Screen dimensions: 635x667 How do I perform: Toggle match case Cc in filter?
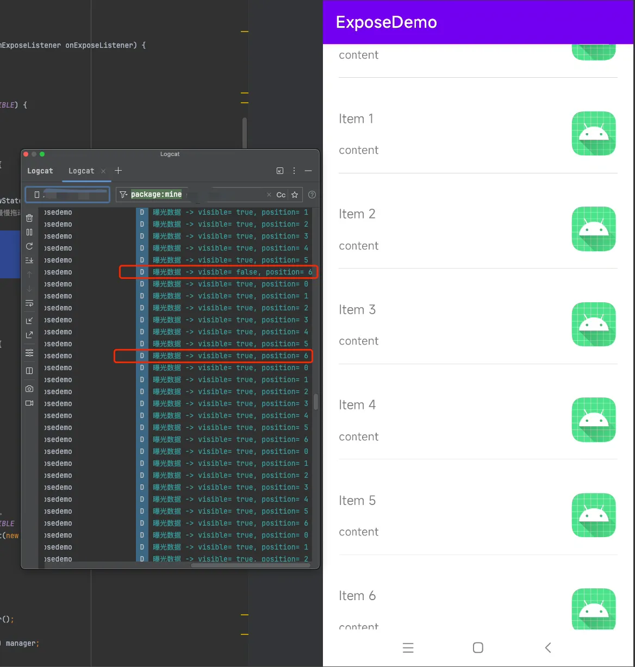[x=281, y=195]
